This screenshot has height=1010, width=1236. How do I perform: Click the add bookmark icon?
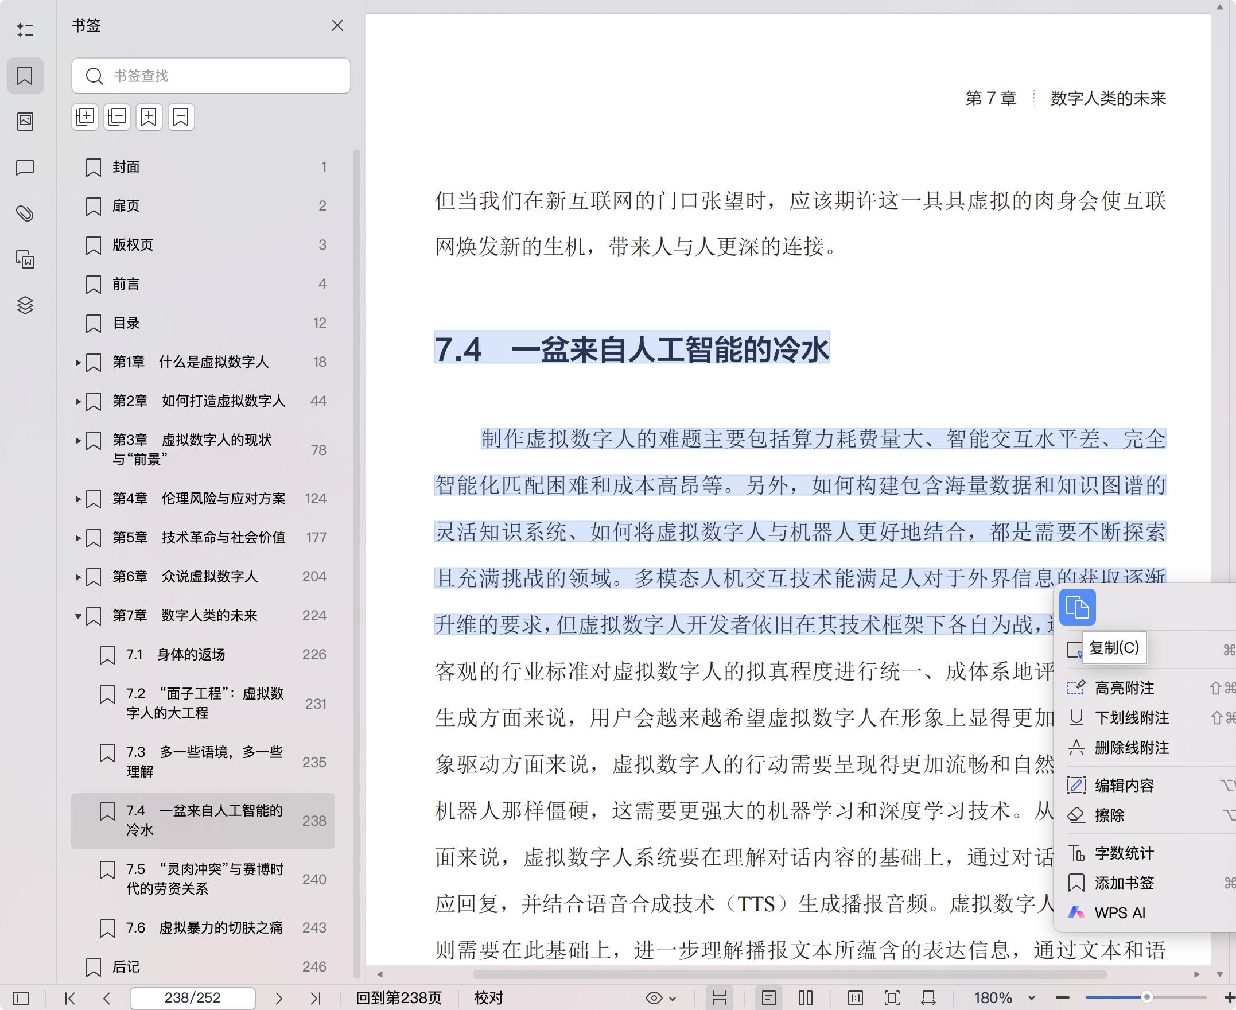149,118
